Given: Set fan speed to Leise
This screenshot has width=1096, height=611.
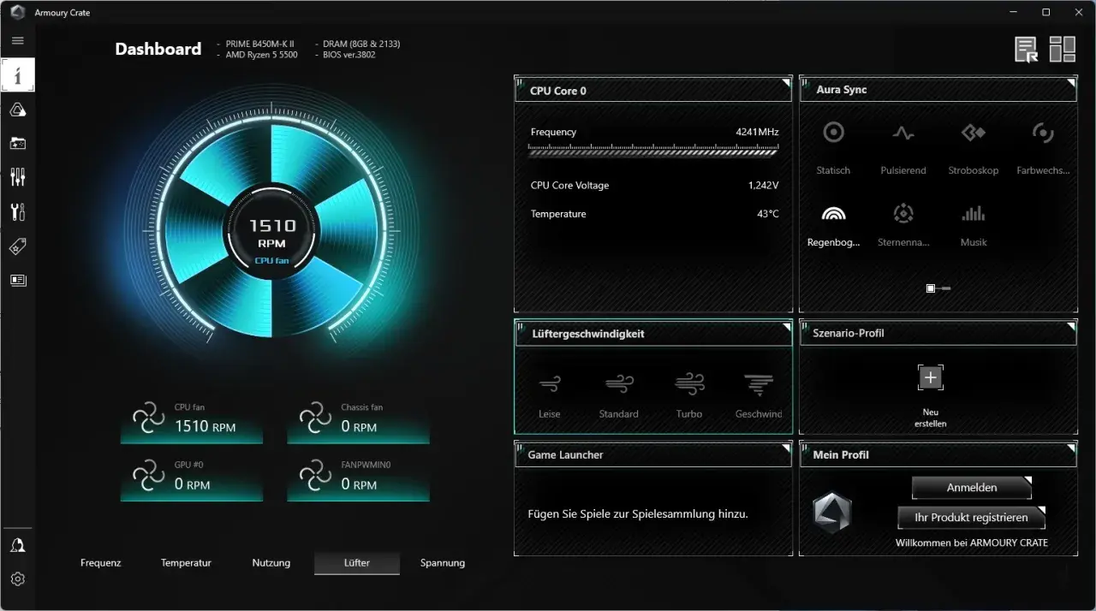Looking at the screenshot, I should [550, 395].
